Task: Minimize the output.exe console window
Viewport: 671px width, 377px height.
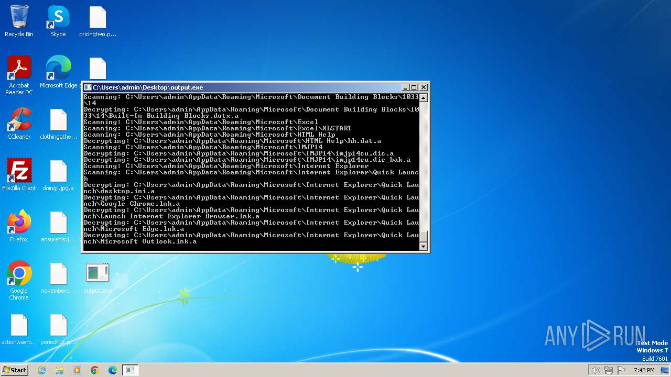Action: [405, 87]
